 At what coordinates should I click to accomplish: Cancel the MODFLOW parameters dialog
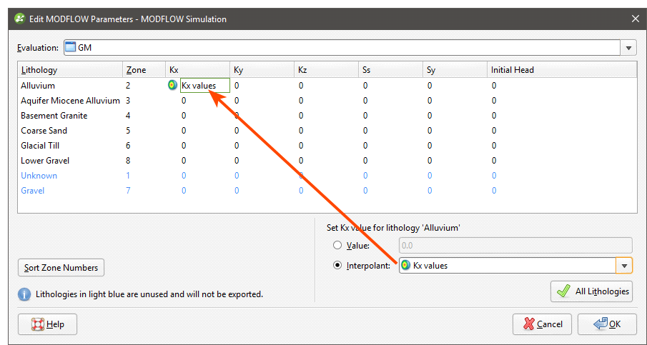542,324
